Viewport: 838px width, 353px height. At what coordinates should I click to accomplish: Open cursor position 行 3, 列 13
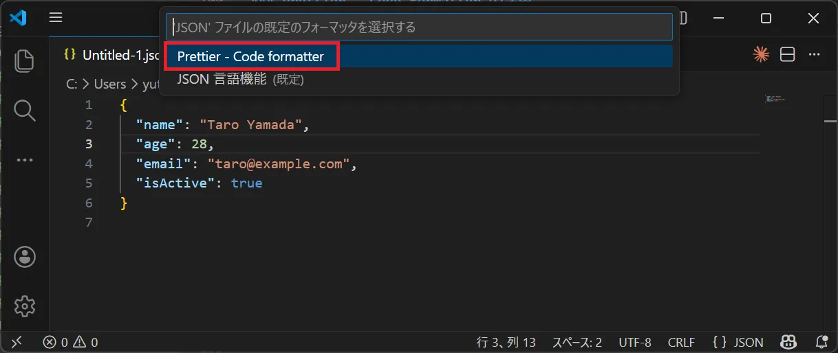coord(506,342)
